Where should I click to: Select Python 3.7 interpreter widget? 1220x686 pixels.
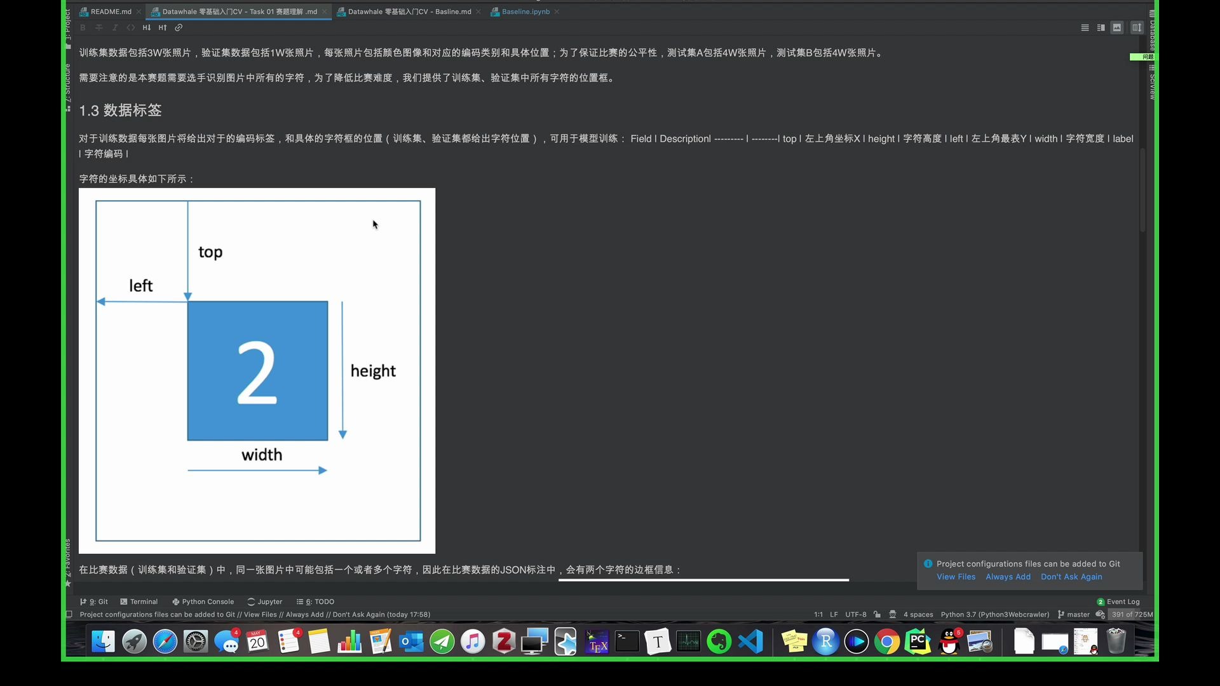995,614
